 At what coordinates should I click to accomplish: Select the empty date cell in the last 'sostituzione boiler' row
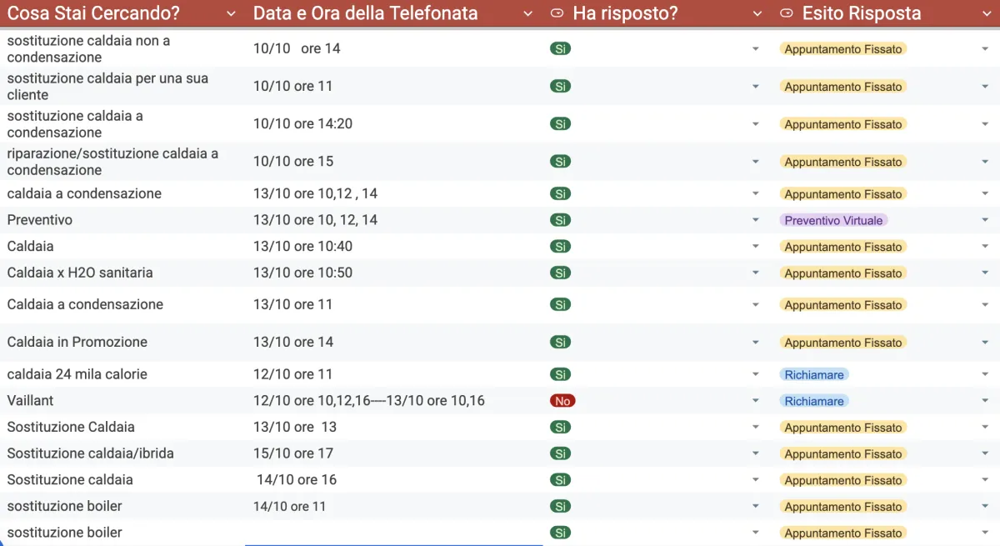(392, 532)
